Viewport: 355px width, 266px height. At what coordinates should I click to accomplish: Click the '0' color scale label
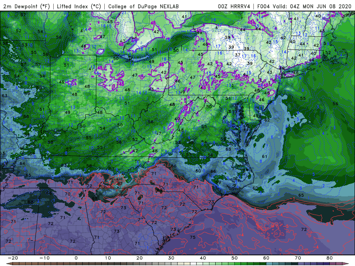tap(76, 258)
